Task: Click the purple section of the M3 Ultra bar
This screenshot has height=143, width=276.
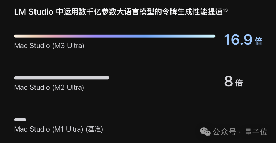Action: click(100, 36)
